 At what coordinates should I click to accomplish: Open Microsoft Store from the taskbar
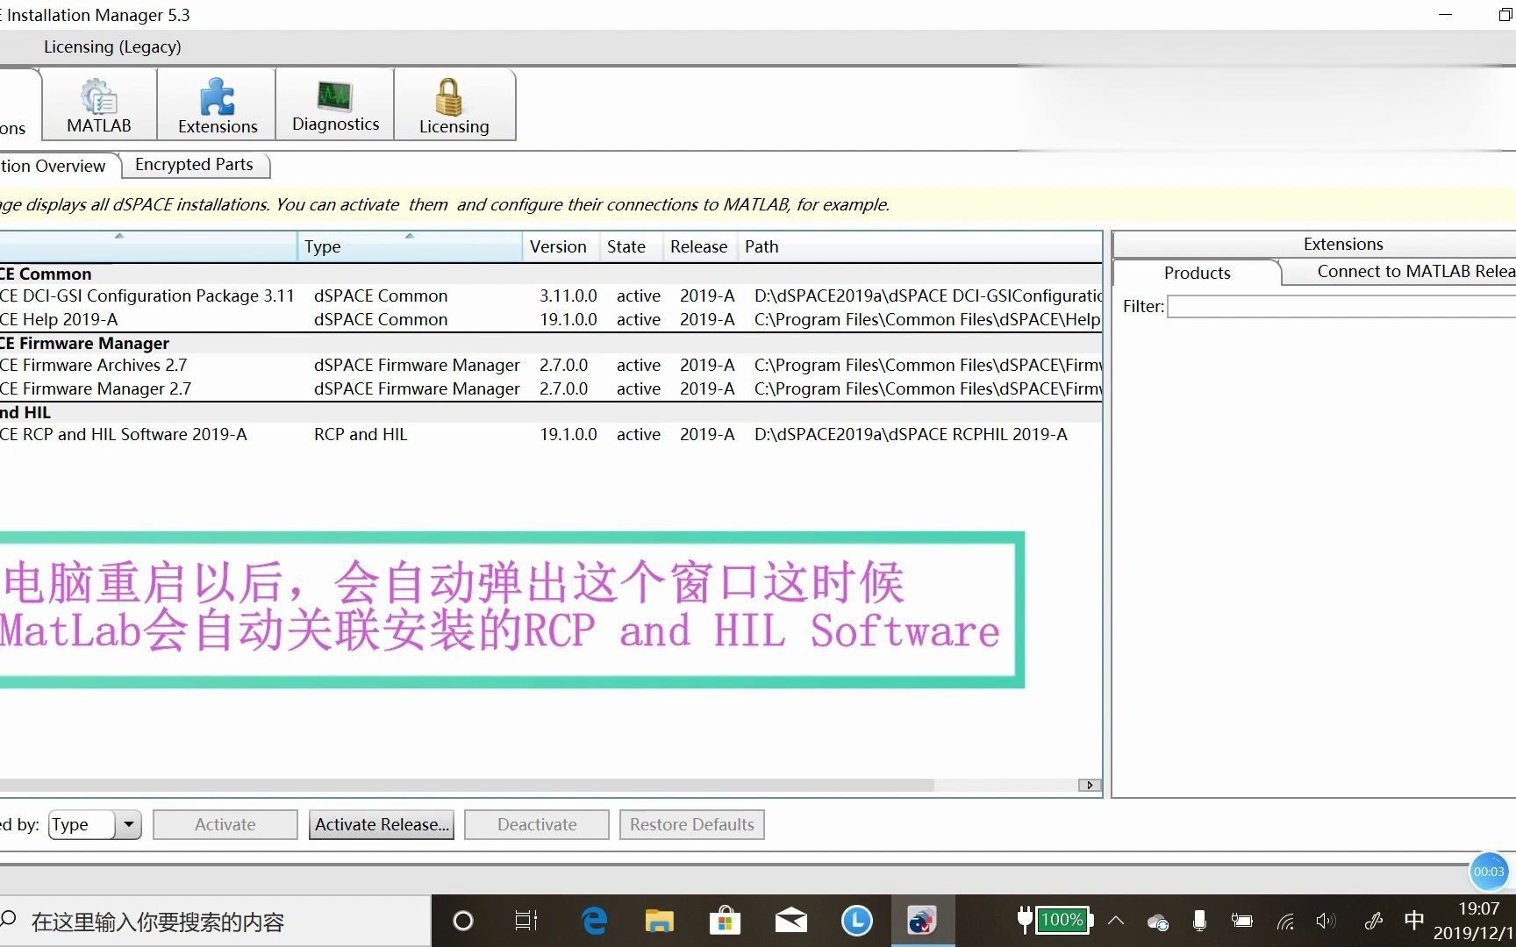725,921
